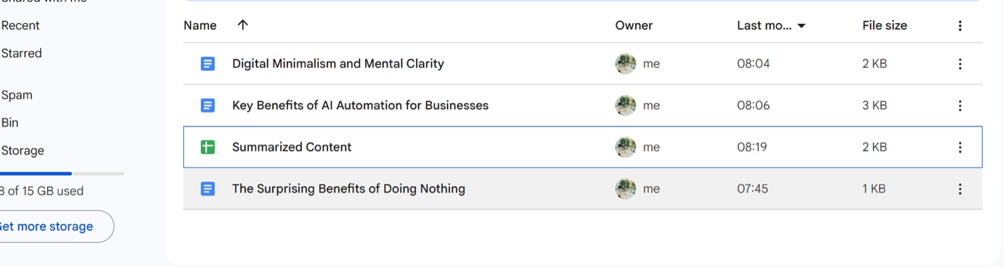
Task: Open more actions for Summarized Content row
Action: tap(959, 147)
